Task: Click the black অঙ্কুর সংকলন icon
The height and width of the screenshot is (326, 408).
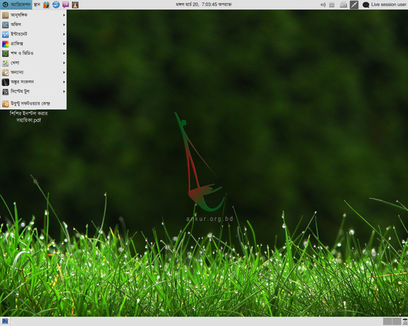Action: (x=5, y=82)
